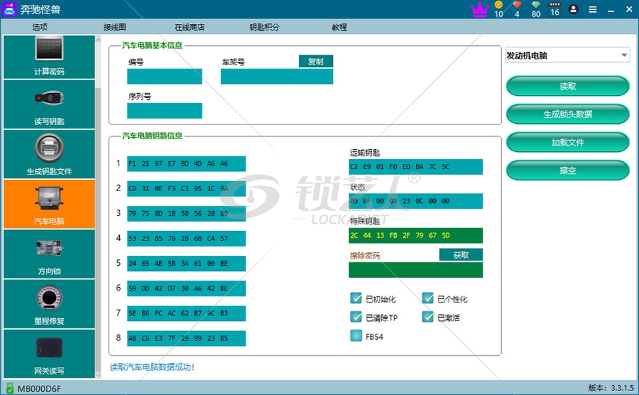Click the 版本: 3.3.1.5 version text

(x=610, y=388)
